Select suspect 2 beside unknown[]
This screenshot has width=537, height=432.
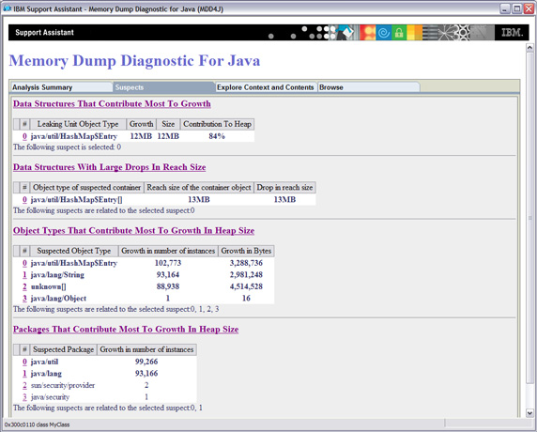point(24,286)
